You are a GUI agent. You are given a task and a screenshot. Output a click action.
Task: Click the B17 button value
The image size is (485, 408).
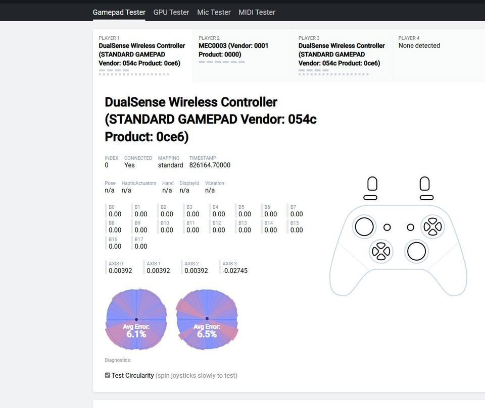141,247
